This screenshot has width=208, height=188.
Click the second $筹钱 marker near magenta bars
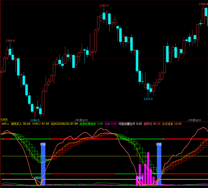140,178
